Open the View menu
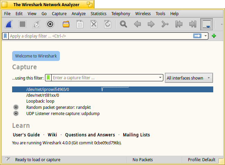225x165 pixels. [x=32, y=13]
